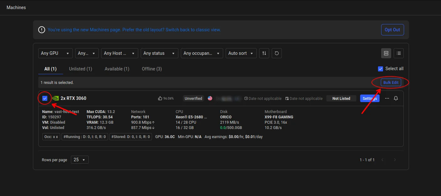This screenshot has width=441, height=196.
Task: Click the 2x RTX 3060 machine title
Action: click(x=73, y=98)
